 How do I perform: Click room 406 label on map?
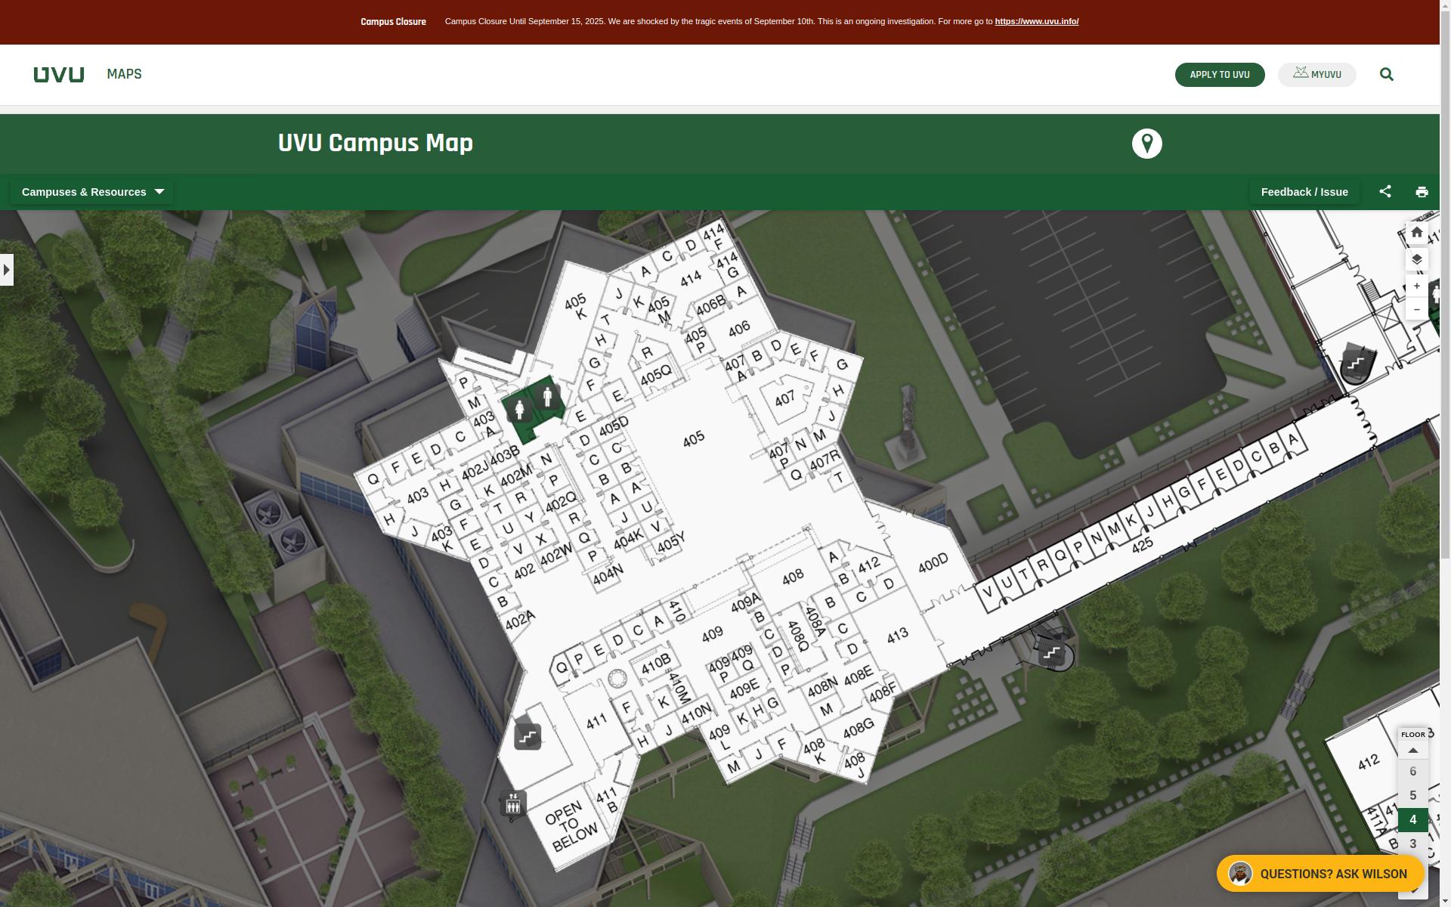(739, 329)
